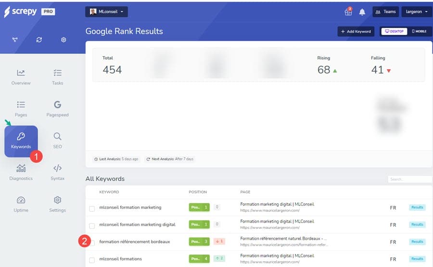The height and width of the screenshot is (267, 433).
Task: Click the Teams button
Action: [x=385, y=12]
